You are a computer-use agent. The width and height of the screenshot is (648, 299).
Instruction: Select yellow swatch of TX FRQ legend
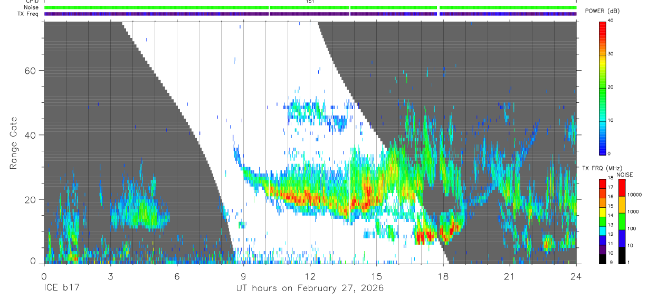click(603, 212)
